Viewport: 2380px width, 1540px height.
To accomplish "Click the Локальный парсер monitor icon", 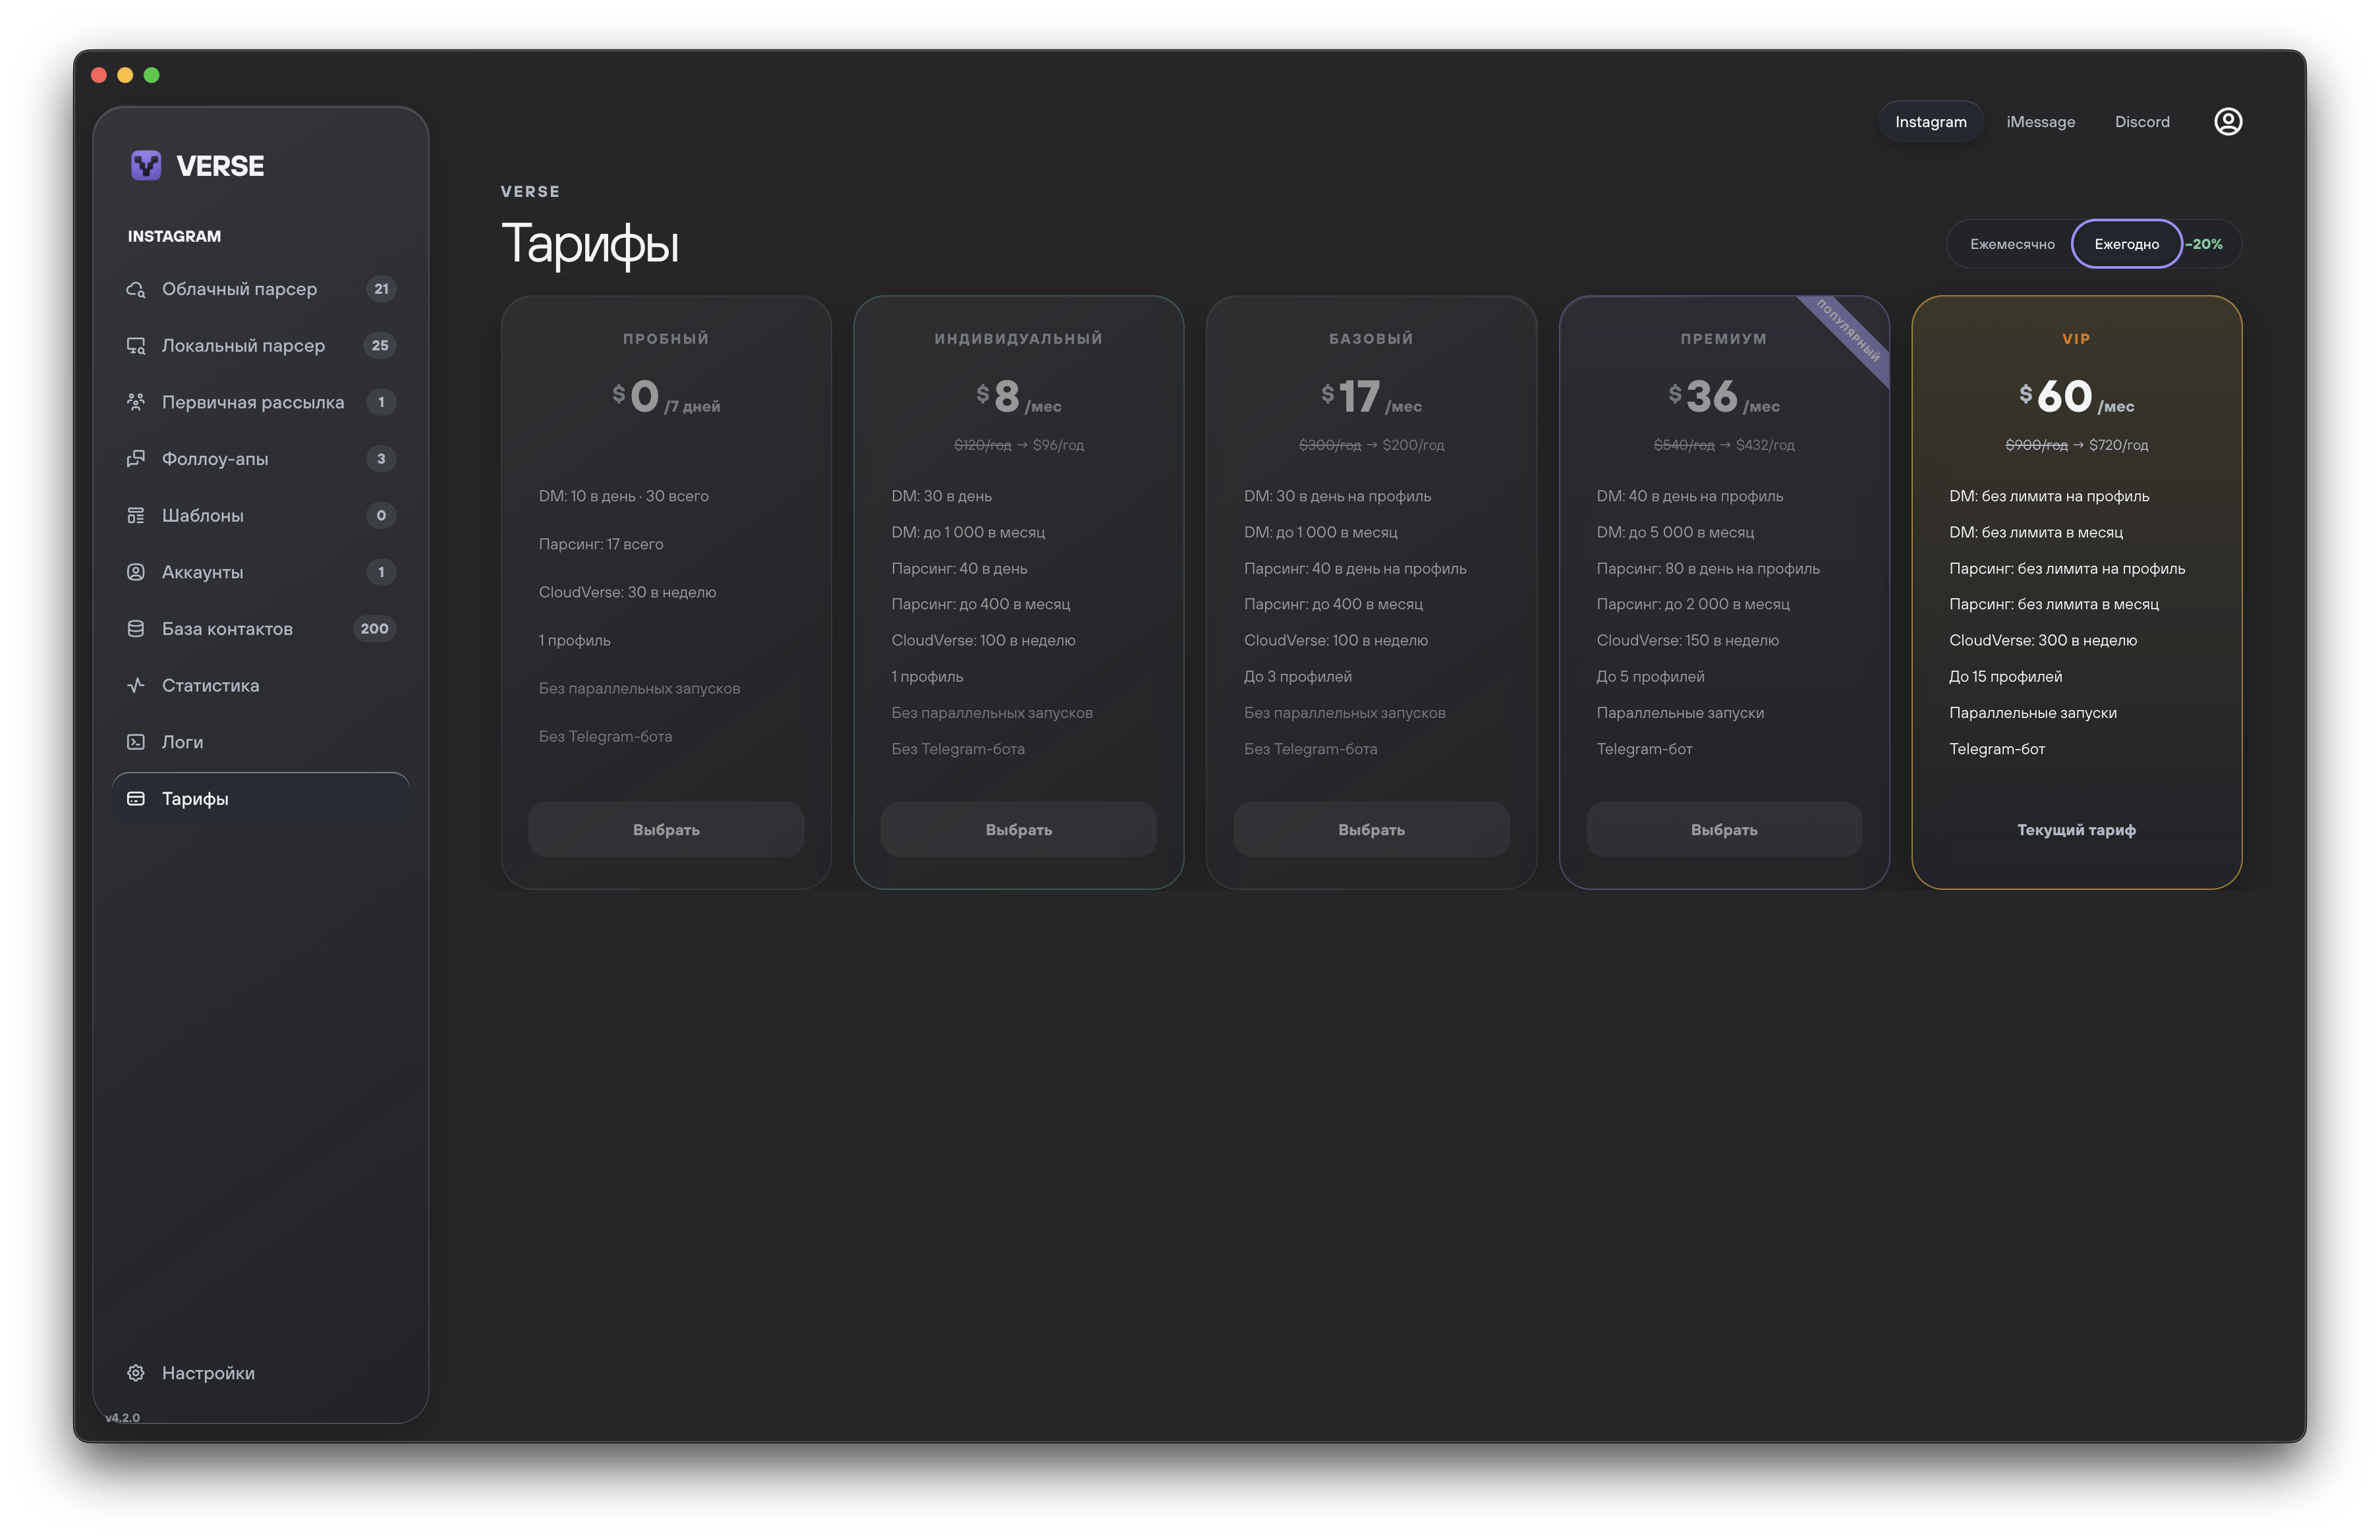I will [x=136, y=346].
